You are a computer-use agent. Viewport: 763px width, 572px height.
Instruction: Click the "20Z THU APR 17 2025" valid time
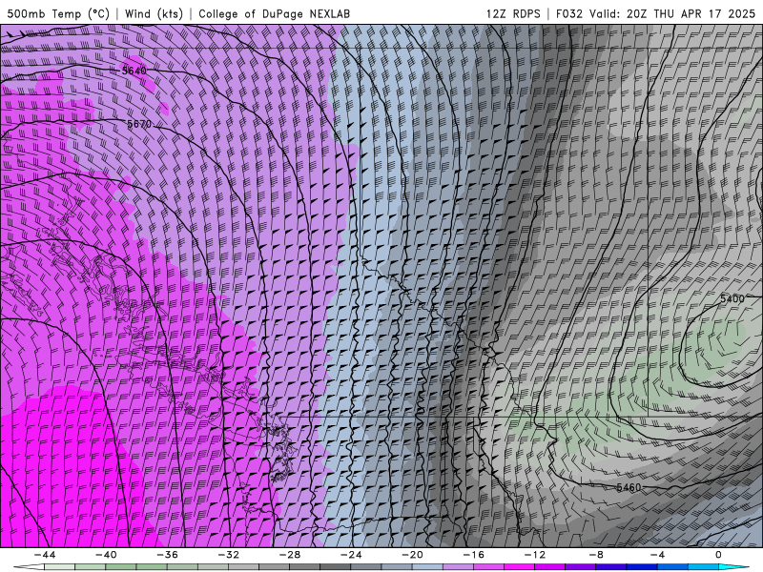[x=691, y=13]
